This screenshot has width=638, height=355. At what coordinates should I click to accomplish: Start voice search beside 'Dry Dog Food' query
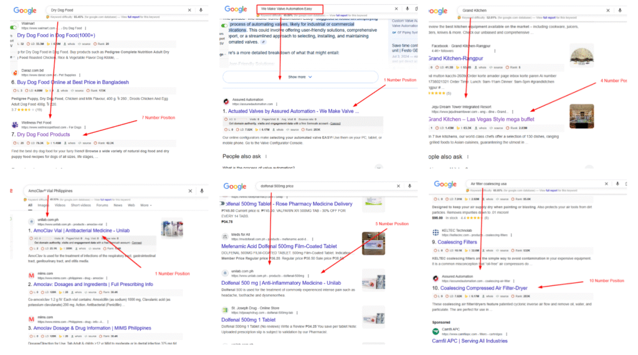pos(201,10)
